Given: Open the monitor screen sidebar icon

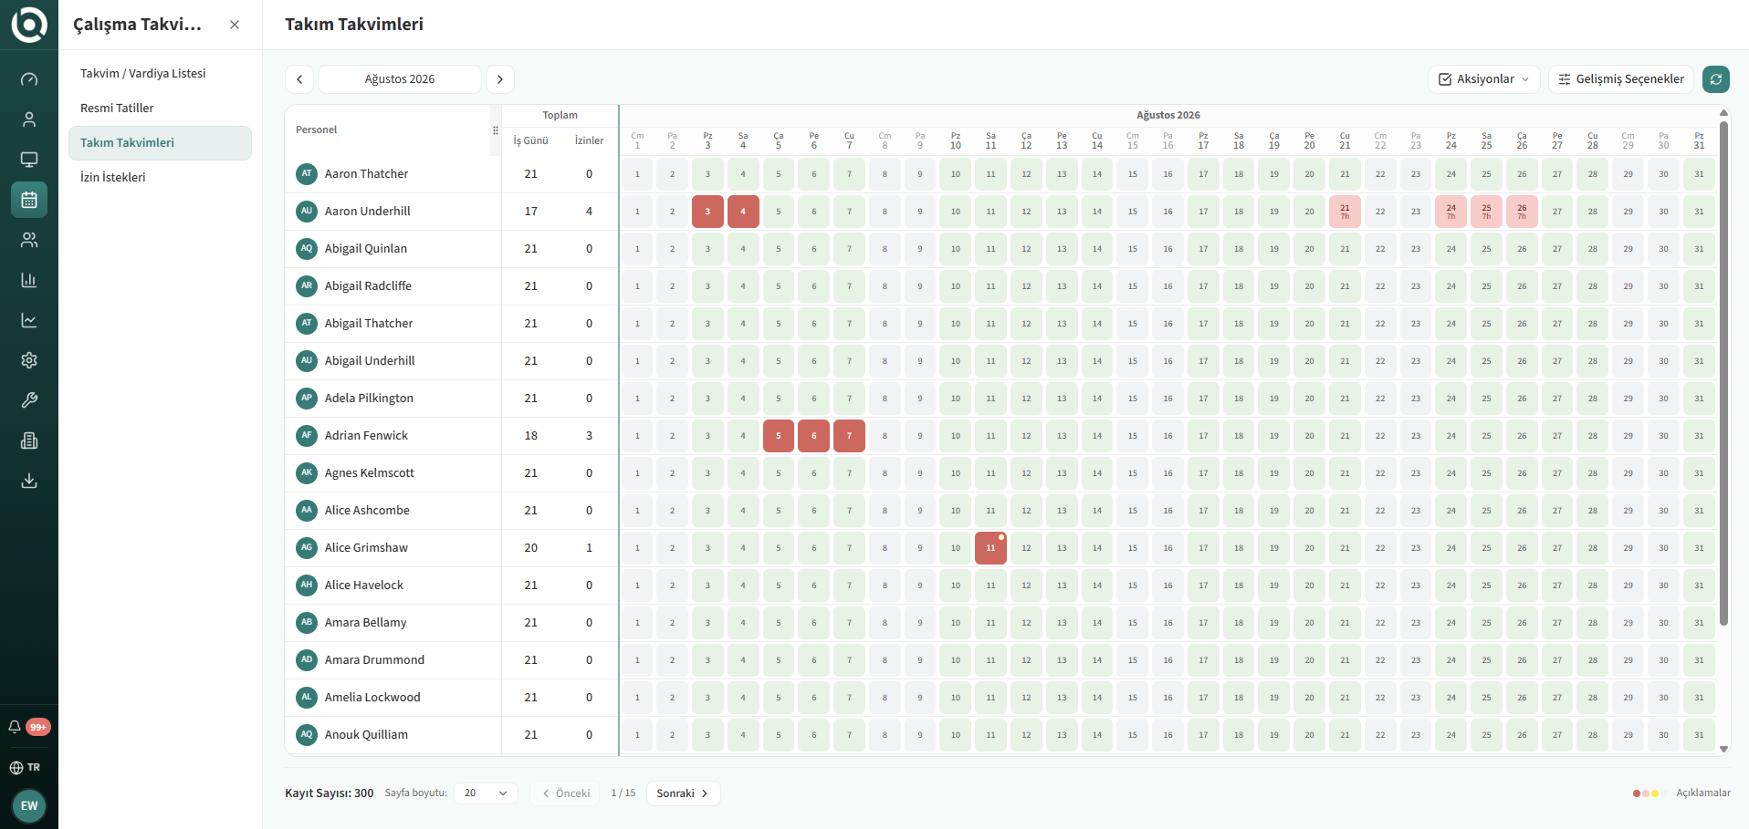Looking at the screenshot, I should coord(29,160).
